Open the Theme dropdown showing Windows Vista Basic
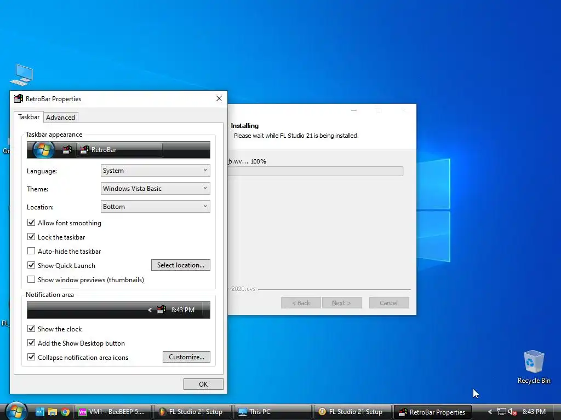 155,189
